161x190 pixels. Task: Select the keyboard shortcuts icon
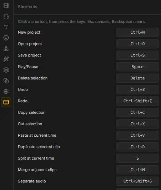point(6,102)
